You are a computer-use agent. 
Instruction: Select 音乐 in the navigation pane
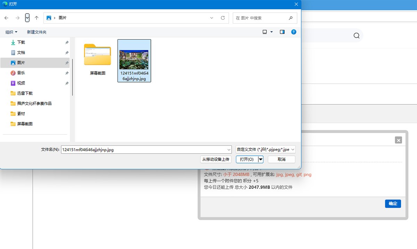click(21, 73)
